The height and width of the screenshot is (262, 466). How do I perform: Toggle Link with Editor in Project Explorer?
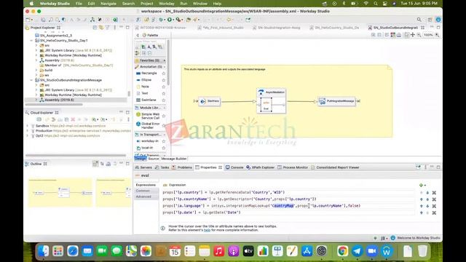(x=101, y=28)
